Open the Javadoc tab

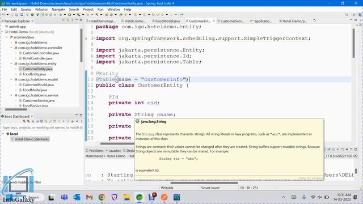coord(113,151)
